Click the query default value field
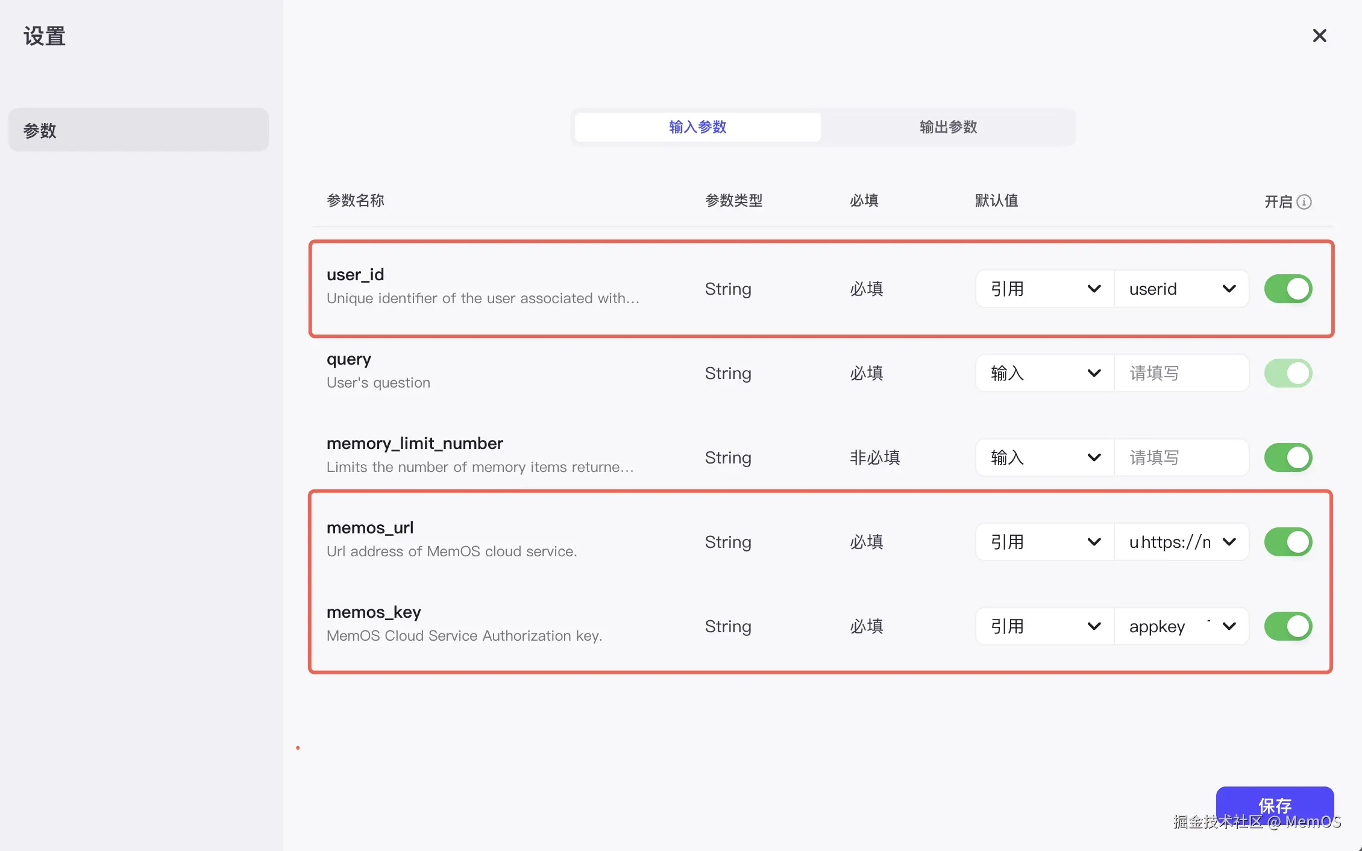Screen dimensions: 1362x851 click(x=1181, y=374)
